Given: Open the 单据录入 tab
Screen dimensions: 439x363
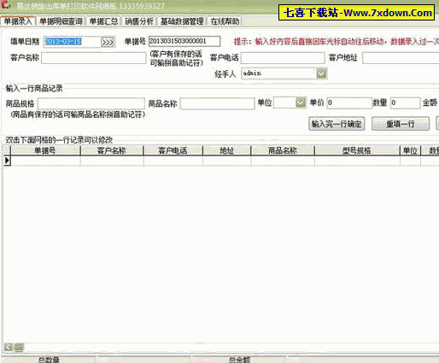Looking at the screenshot, I should click(18, 21).
